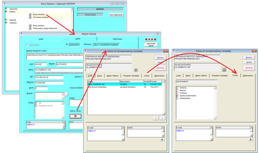
Task: Click the icon beside Baza klientów
Action: click(x=30, y=14)
